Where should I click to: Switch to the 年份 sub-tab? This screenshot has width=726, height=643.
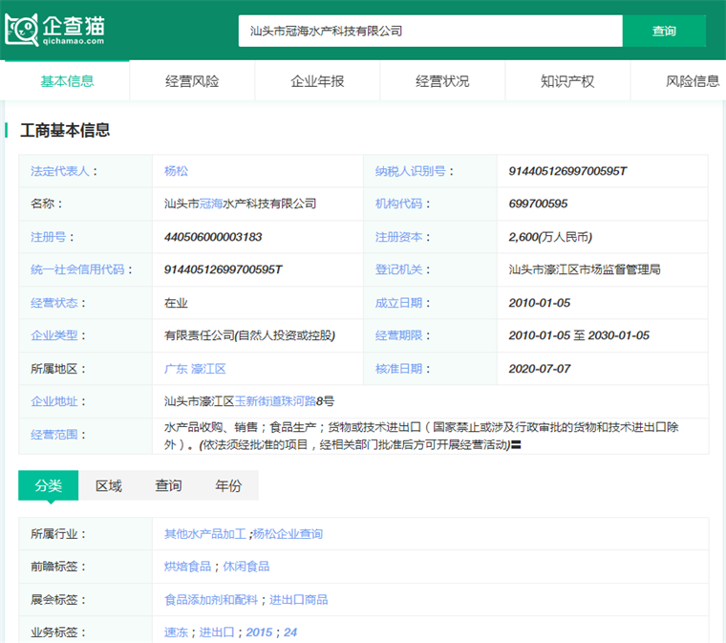click(x=228, y=485)
